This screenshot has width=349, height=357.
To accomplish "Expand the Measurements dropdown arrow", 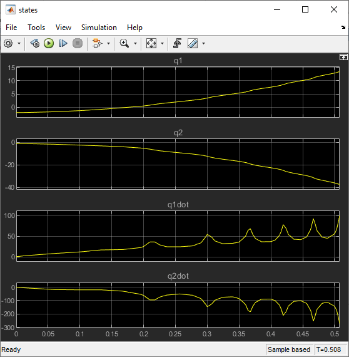I will [203, 43].
